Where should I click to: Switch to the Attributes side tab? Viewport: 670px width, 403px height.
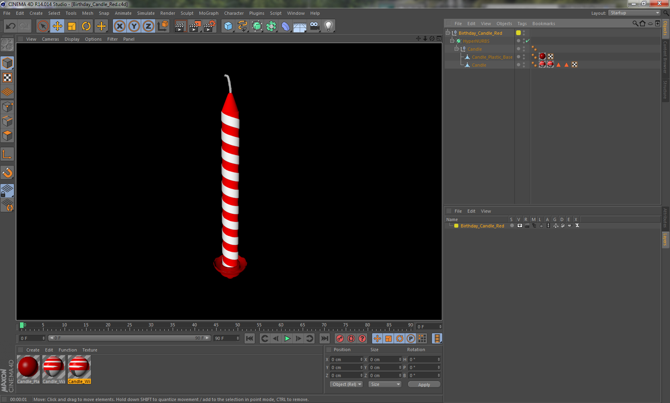[665, 218]
